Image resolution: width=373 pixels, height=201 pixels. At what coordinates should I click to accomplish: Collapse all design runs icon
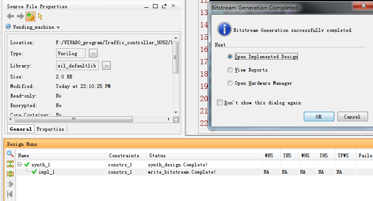pos(10,164)
